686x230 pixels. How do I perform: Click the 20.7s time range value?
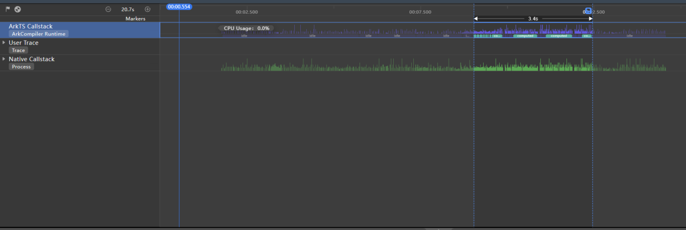point(128,9)
